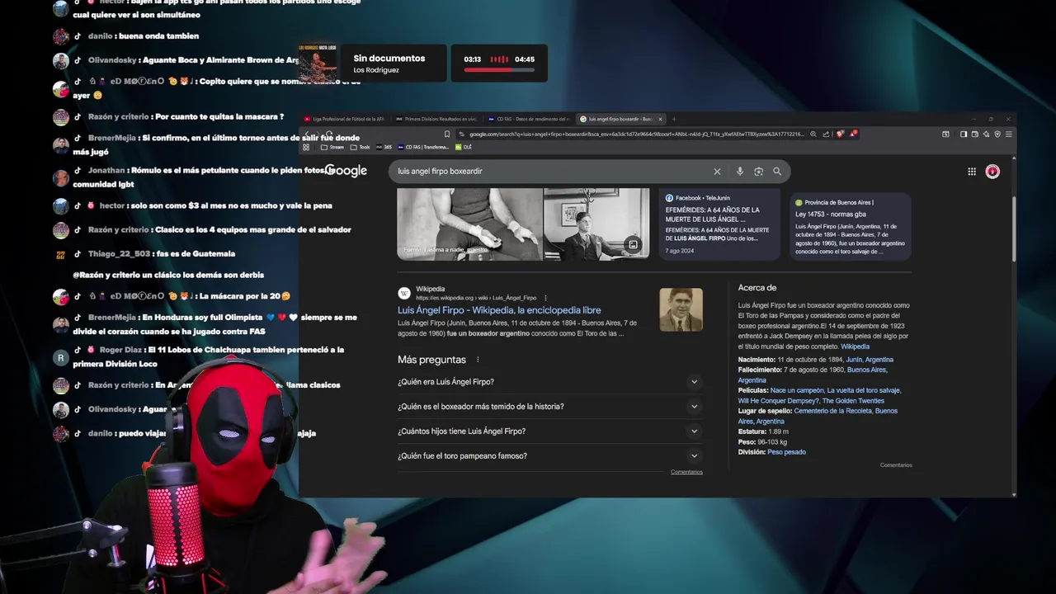This screenshot has height=594, width=1056.
Task: Close the luis angel firpo search tab
Action: point(660,119)
